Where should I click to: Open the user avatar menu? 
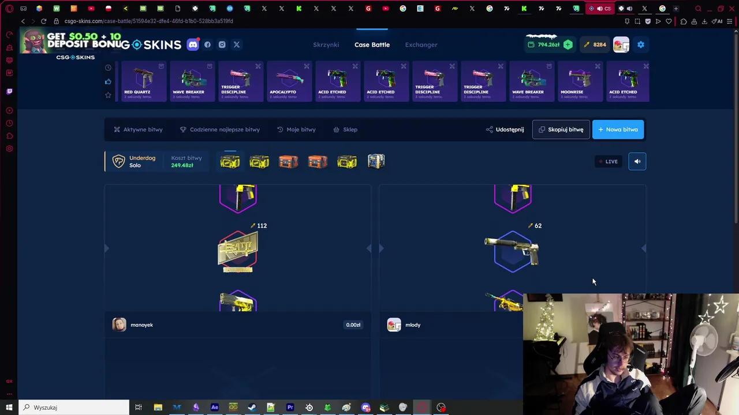tap(621, 44)
